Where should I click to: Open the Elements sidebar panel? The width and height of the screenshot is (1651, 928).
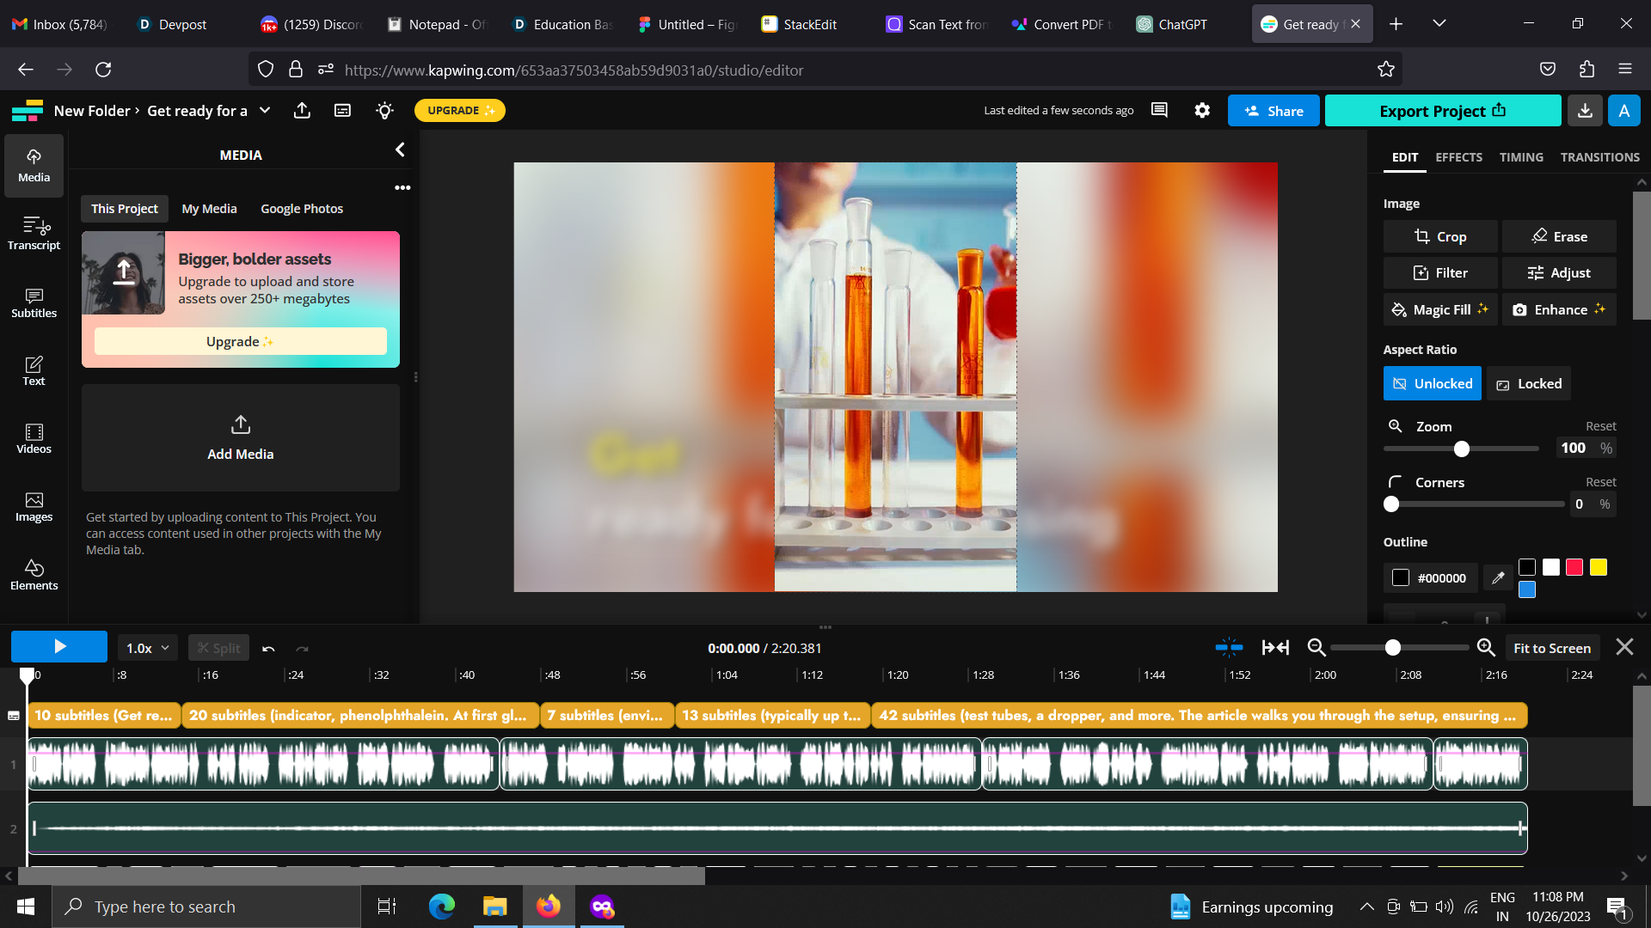pyautogui.click(x=34, y=575)
